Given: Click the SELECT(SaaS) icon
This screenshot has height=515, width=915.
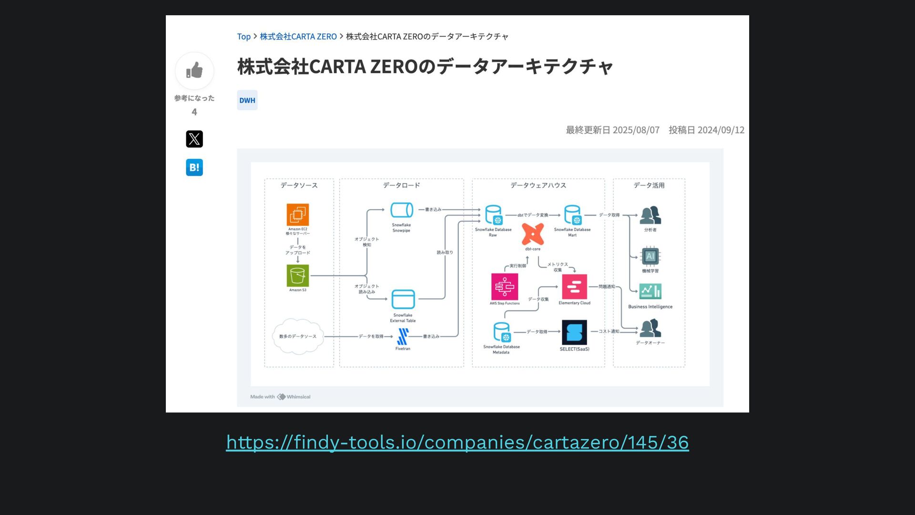Looking at the screenshot, I should tap(574, 332).
